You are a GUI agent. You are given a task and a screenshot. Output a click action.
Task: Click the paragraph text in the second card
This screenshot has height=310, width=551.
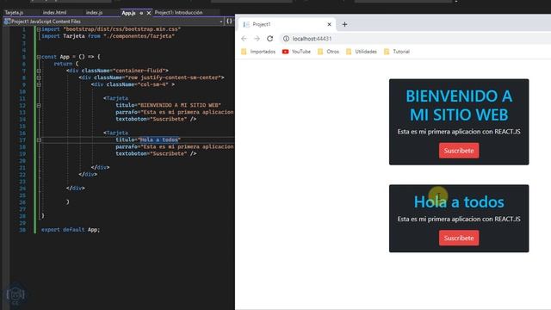point(459,219)
